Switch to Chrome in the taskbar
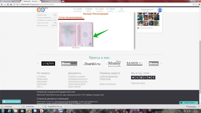Viewport: 201px width, 113px height. 28,111
